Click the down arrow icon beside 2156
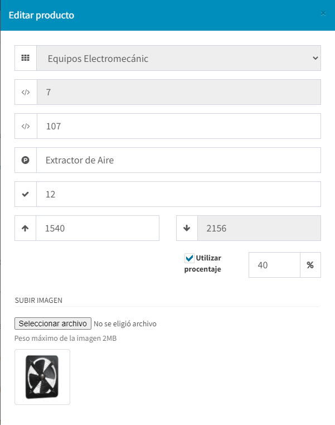The width and height of the screenshot is (335, 425). click(x=187, y=228)
